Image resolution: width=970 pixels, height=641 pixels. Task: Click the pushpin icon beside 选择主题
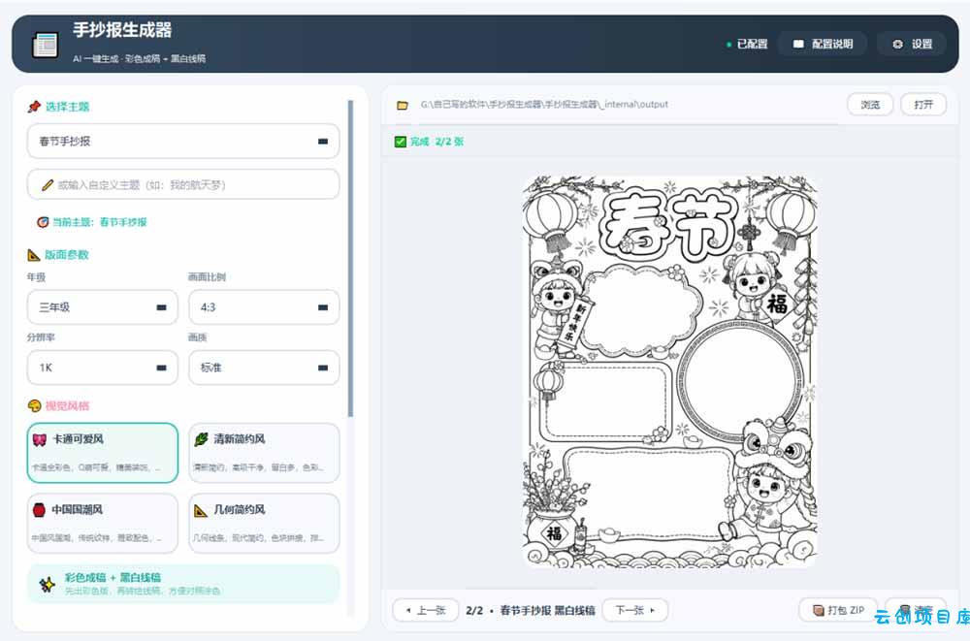(x=34, y=107)
